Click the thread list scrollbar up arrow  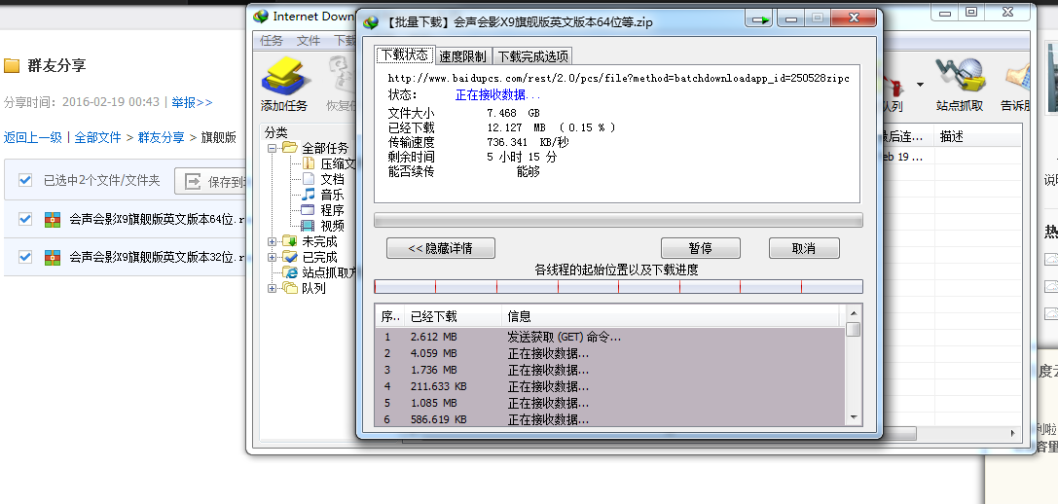[853, 313]
